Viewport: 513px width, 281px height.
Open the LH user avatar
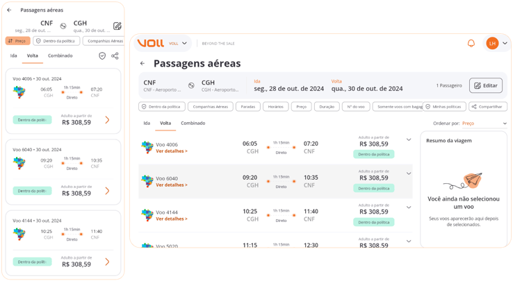[492, 43]
